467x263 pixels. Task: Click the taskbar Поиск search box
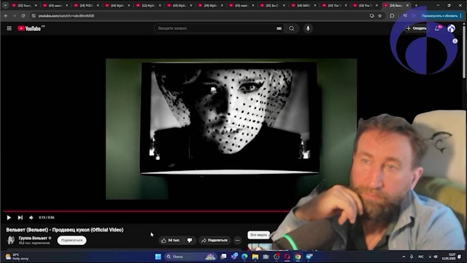pos(191,256)
